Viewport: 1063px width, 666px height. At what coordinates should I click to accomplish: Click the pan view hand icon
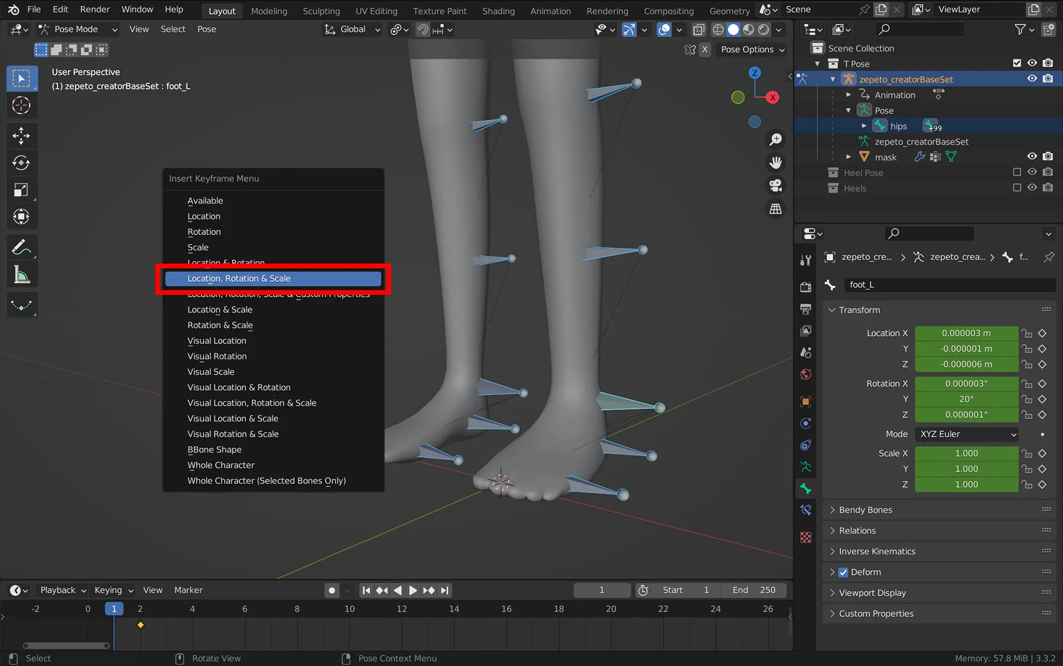click(x=775, y=162)
